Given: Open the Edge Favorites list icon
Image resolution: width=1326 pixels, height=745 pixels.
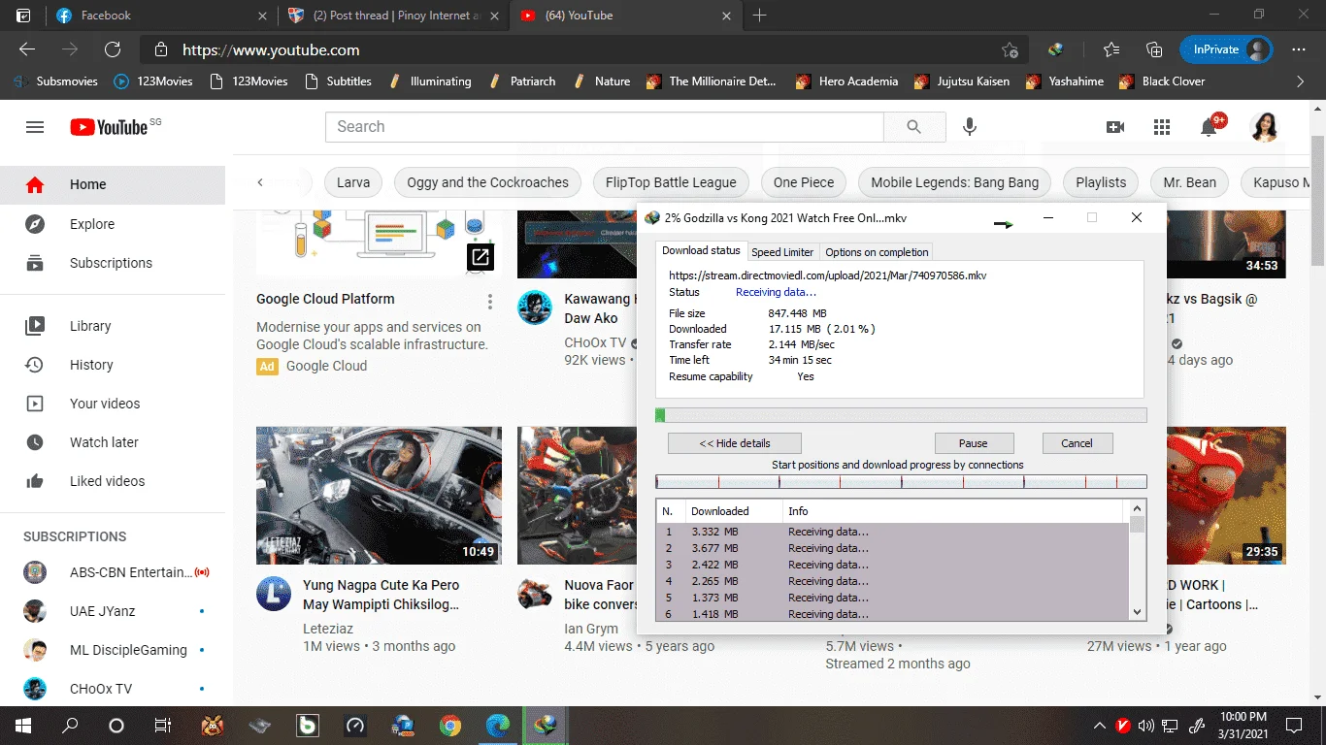Looking at the screenshot, I should click(1111, 49).
